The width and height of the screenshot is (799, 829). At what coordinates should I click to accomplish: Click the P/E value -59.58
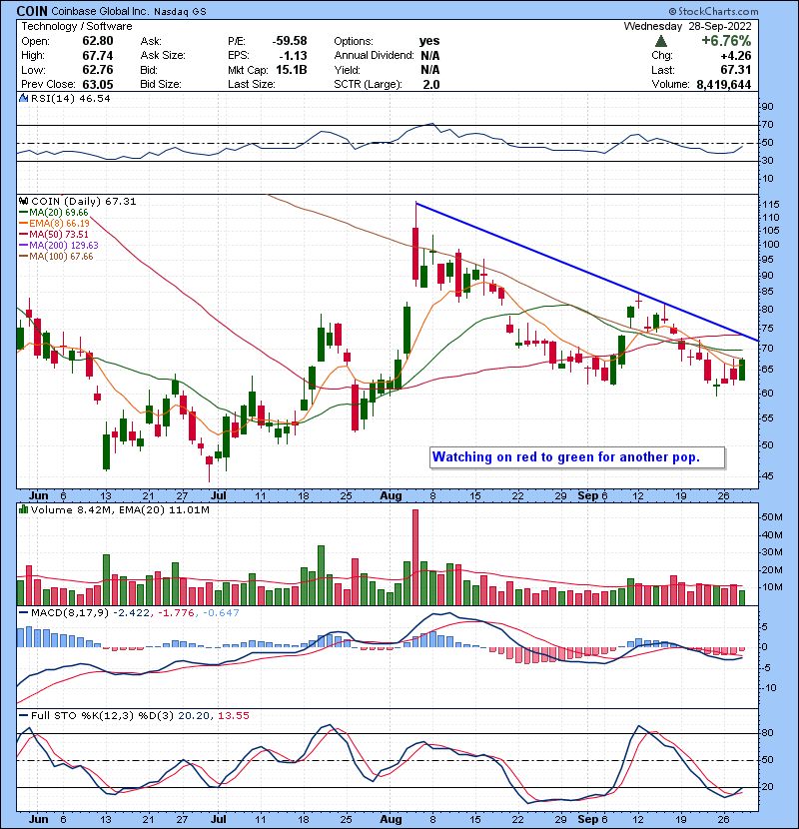[x=290, y=41]
